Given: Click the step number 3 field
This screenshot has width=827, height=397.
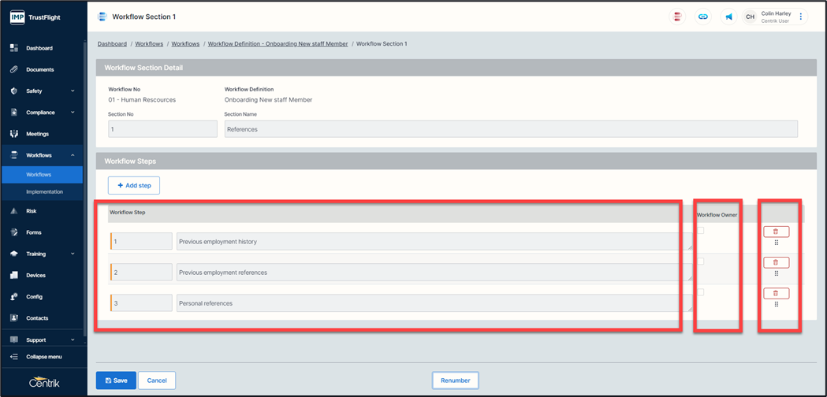Looking at the screenshot, I should pos(141,303).
